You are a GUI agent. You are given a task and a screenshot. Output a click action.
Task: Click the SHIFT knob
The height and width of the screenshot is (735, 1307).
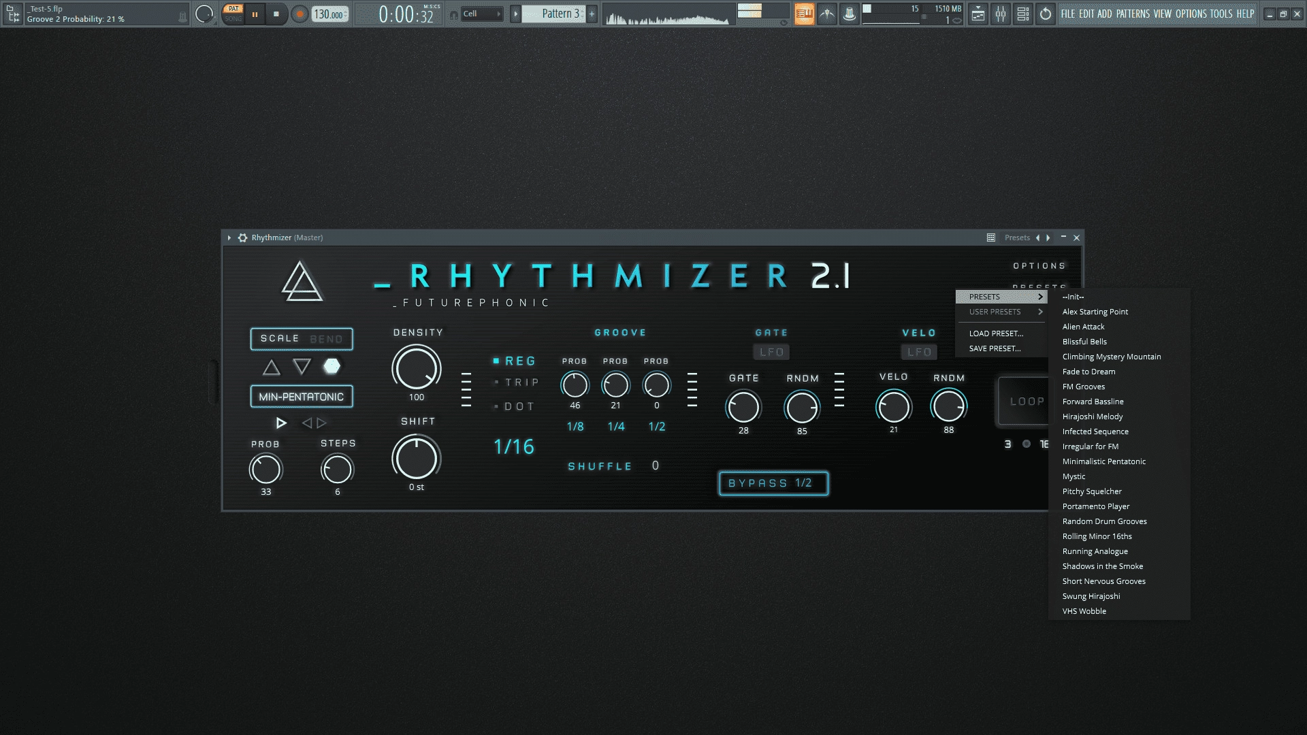pos(416,457)
